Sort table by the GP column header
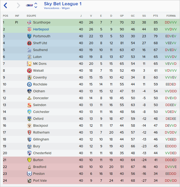Screen dimensions: 180x187 [x=122, y=16]
